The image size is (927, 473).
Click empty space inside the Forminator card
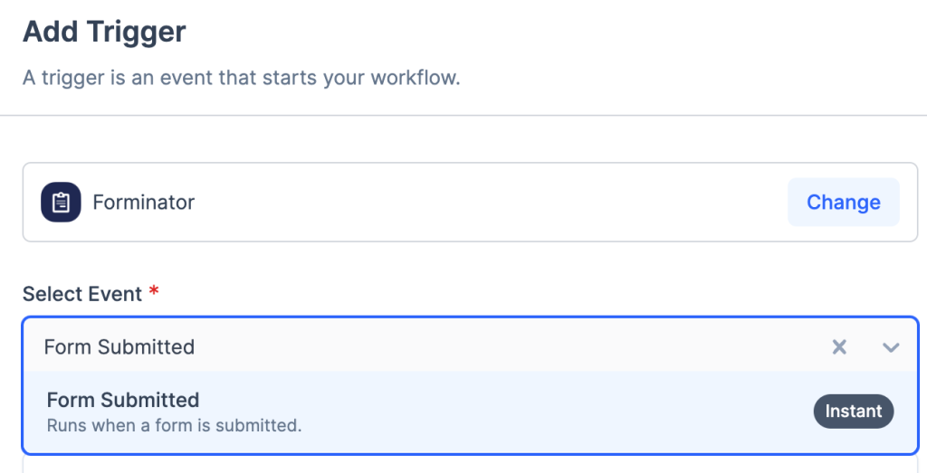point(489,202)
